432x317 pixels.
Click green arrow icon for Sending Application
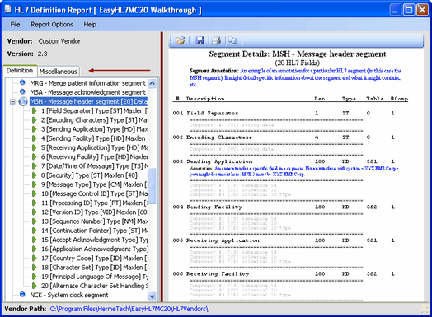click(x=35, y=129)
